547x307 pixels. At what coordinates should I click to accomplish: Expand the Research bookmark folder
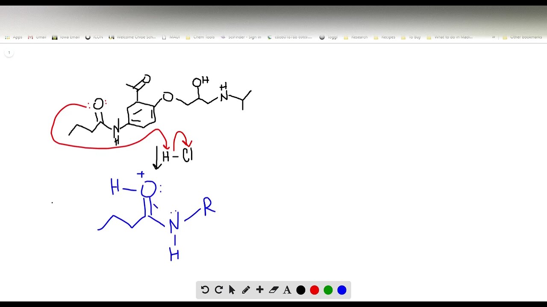[355, 37]
